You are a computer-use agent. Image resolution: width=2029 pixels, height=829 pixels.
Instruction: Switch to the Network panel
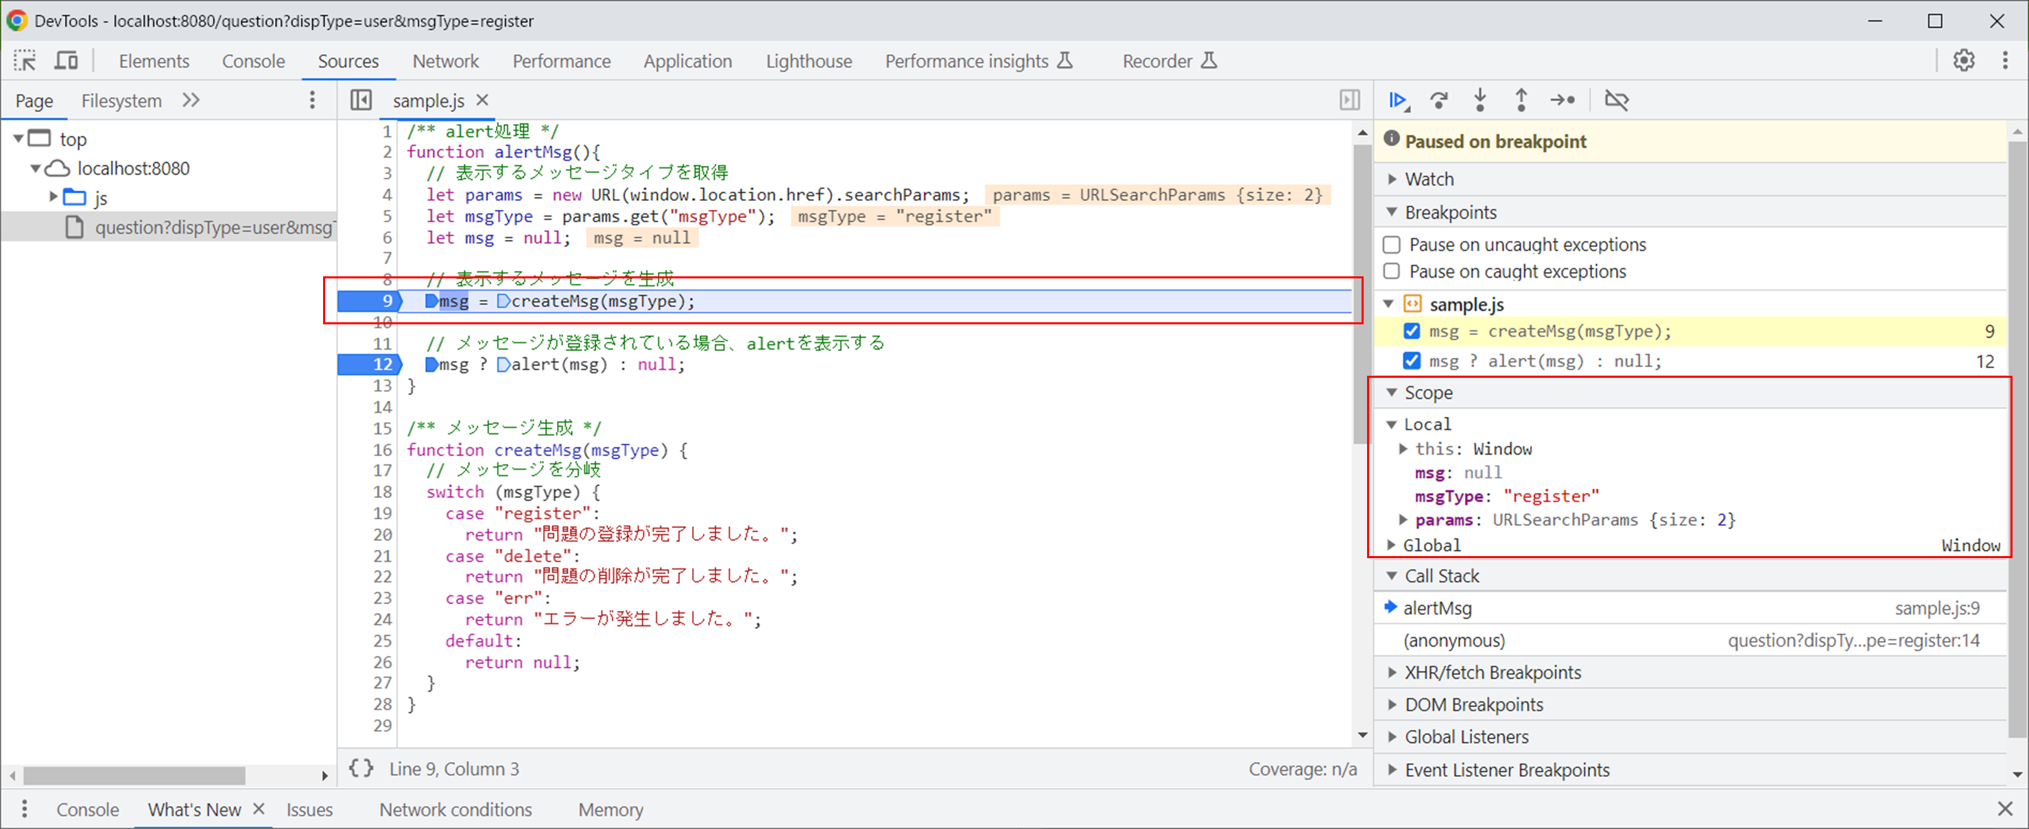pyautogui.click(x=446, y=60)
